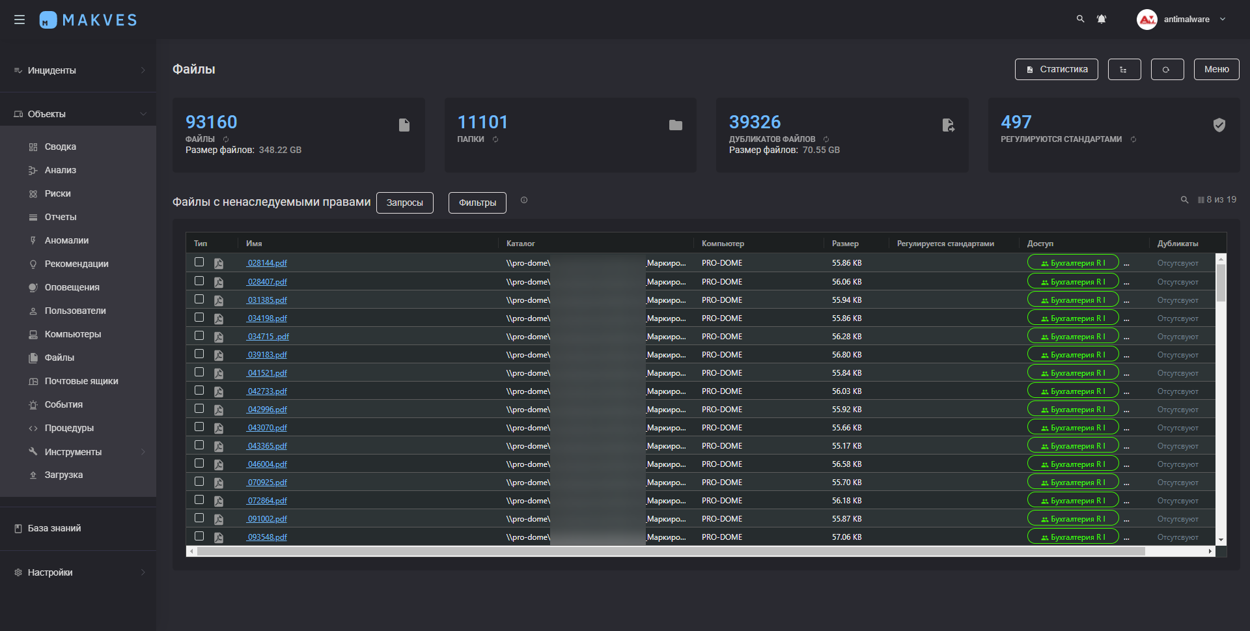The height and width of the screenshot is (631, 1250).
Task: Click the columns icon showing 8 из 19
Action: click(x=1201, y=200)
